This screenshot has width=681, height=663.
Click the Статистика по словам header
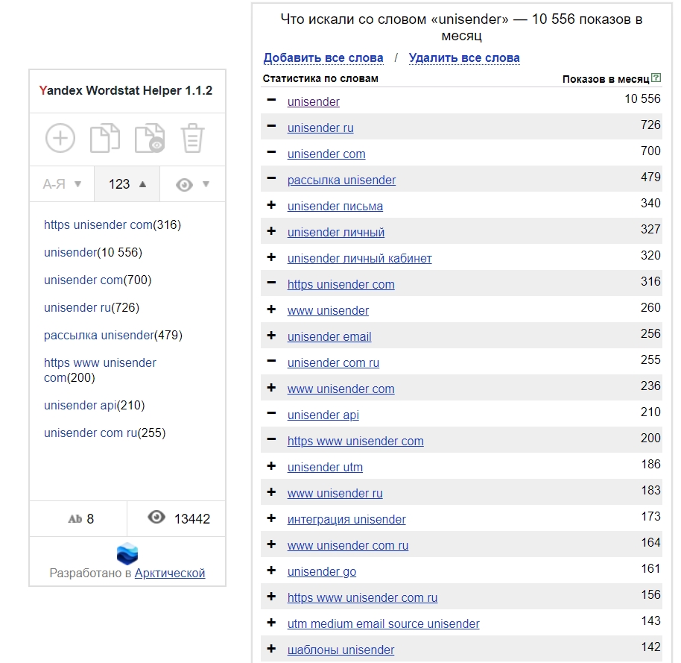[320, 79]
